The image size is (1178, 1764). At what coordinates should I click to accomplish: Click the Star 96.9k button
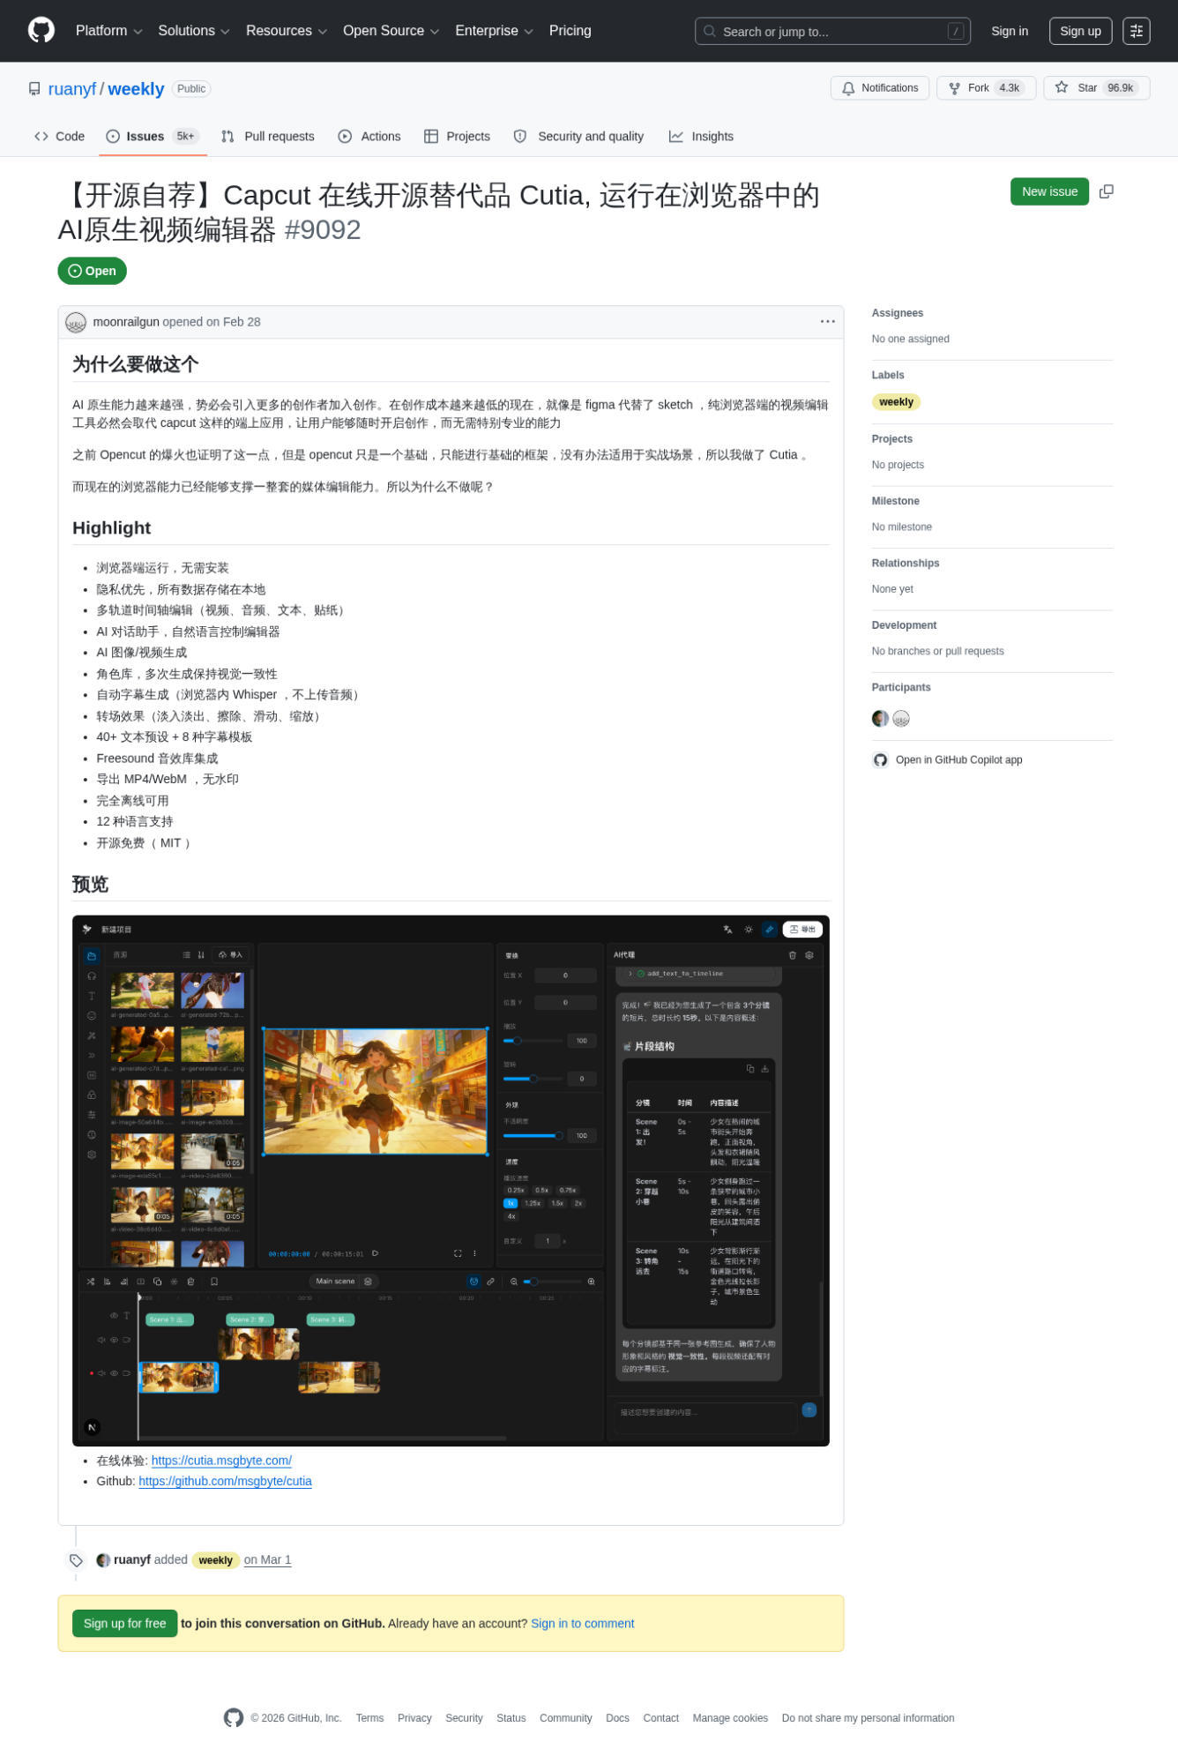click(1097, 88)
